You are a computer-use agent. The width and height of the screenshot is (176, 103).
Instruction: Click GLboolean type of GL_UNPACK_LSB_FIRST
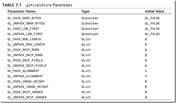coord(90,34)
